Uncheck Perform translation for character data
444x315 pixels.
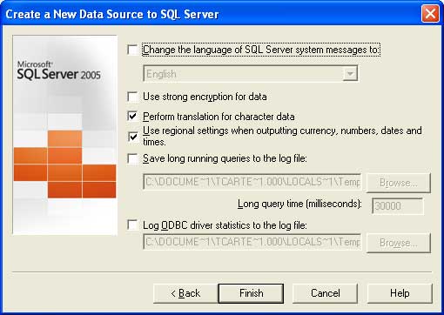point(132,117)
